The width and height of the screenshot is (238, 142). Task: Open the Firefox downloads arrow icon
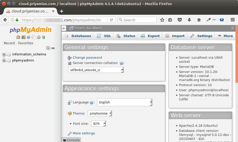(189, 20)
